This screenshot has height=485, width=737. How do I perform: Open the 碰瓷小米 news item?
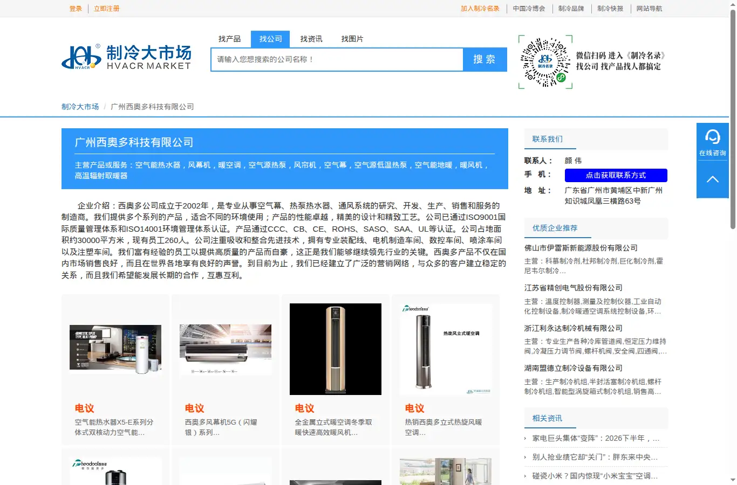595,476
